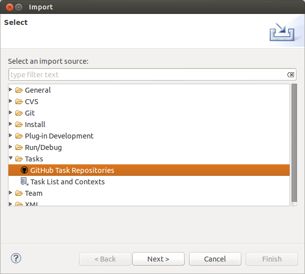This screenshot has width=305, height=274.
Task: Click the CVS folder icon
Action: (x=19, y=102)
